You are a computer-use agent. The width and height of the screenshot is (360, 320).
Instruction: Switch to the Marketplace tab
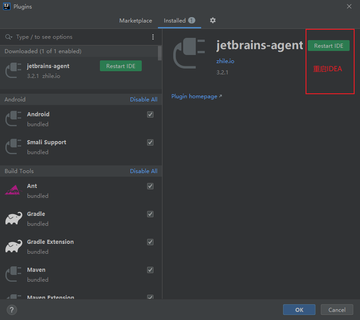(x=135, y=21)
